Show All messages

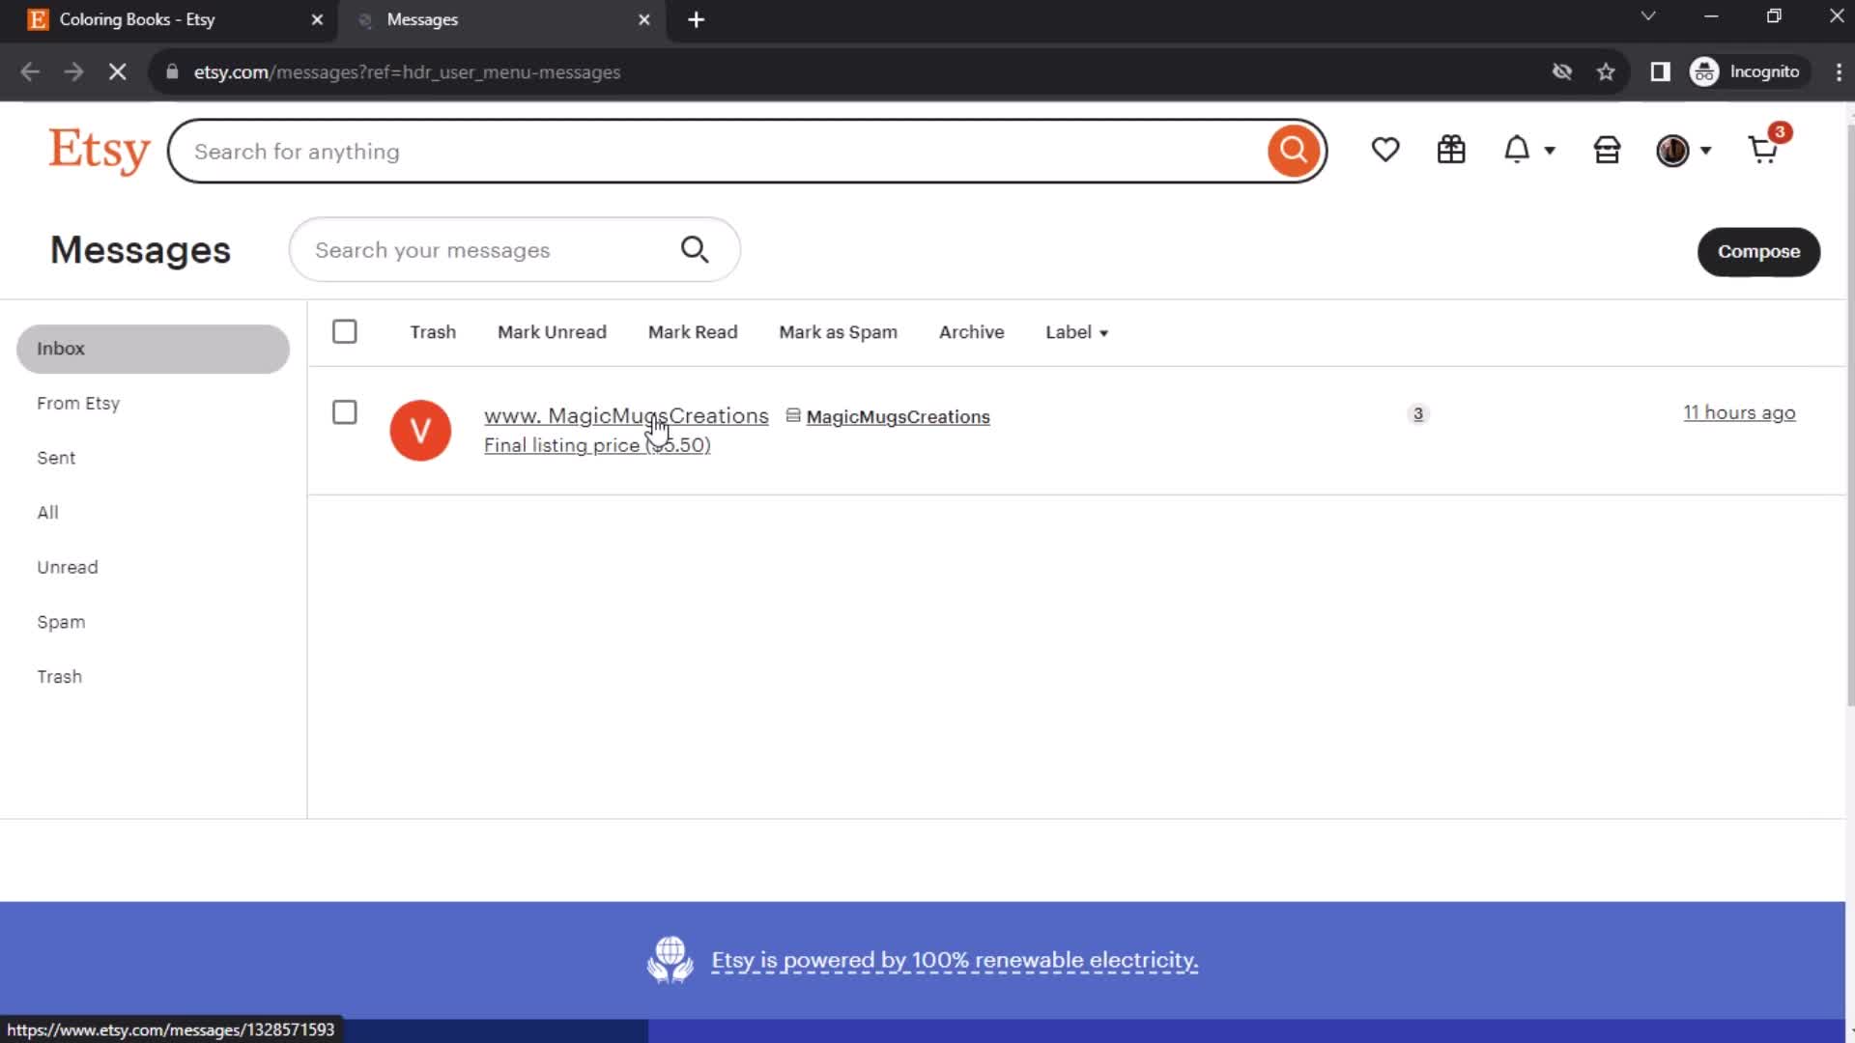coord(47,513)
